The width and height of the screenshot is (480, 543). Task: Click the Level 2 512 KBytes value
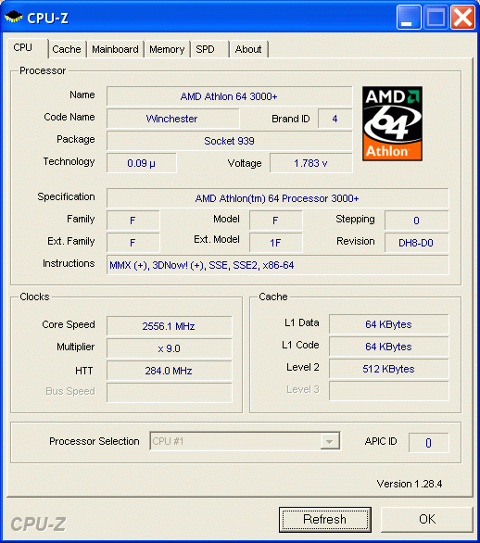tap(388, 369)
